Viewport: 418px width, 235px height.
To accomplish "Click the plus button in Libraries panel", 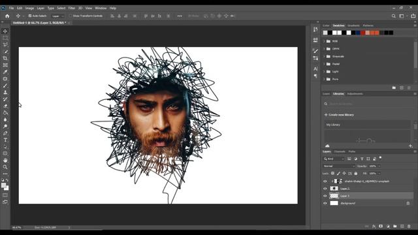I will (410, 146).
